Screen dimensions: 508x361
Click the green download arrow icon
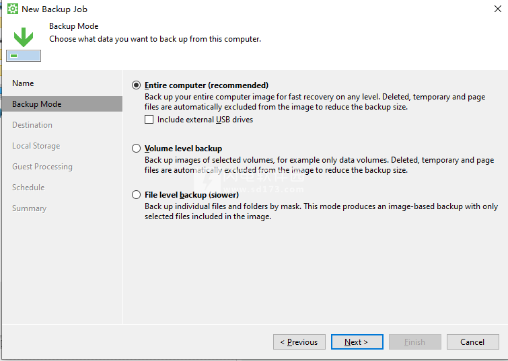[x=24, y=36]
